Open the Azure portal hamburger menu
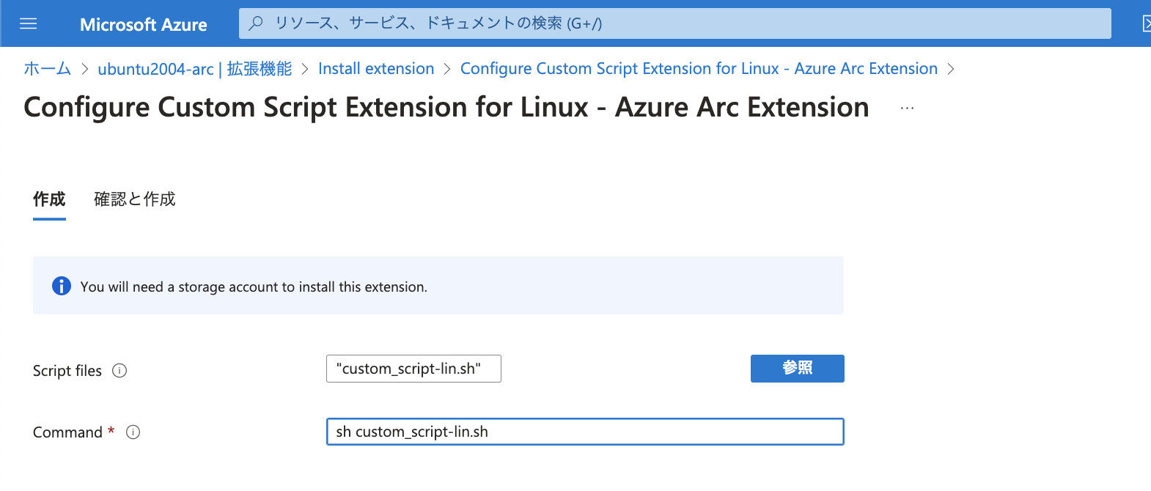 [x=28, y=24]
